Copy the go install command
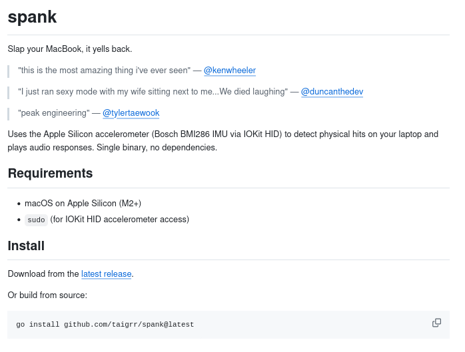 436,323
